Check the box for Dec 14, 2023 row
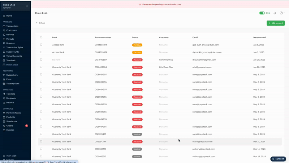Viewport: 289px width, 163px height. click(x=41, y=149)
